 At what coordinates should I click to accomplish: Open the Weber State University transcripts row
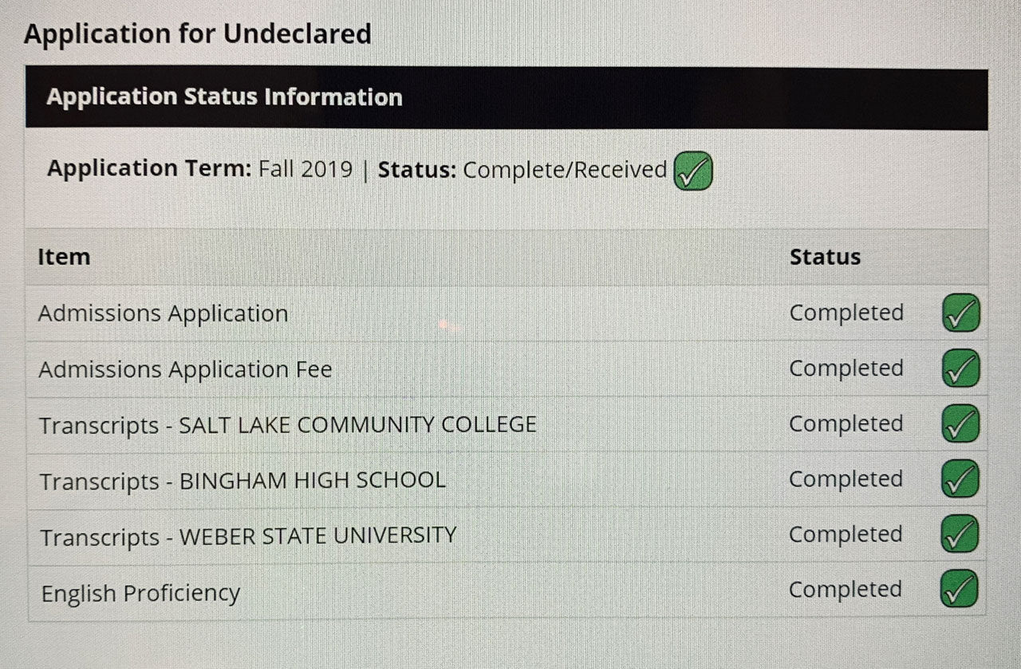tap(248, 536)
